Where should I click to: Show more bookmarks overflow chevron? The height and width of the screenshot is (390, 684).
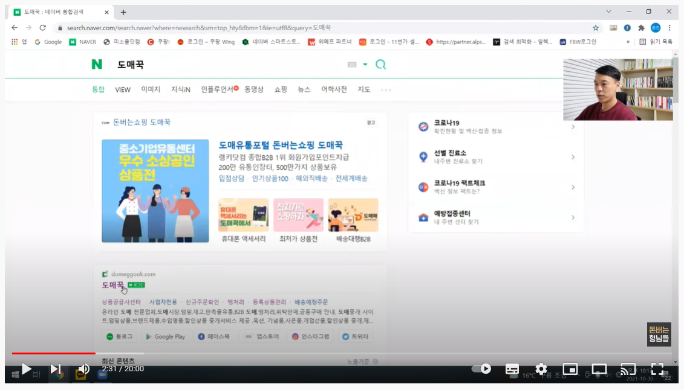point(628,42)
